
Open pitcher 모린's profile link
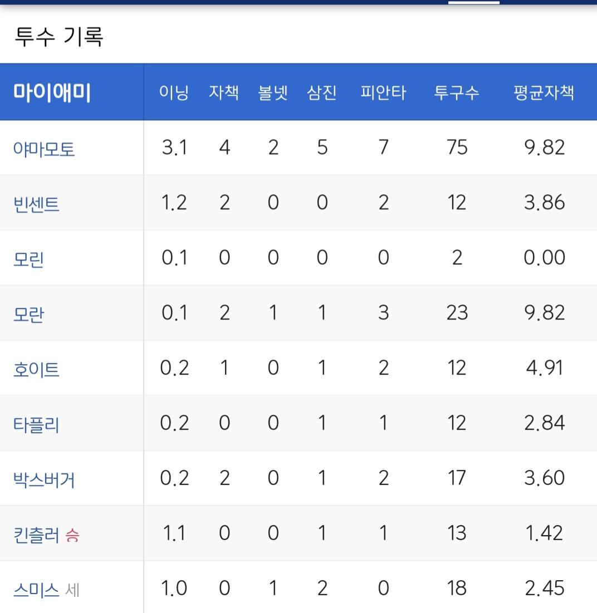[28, 259]
